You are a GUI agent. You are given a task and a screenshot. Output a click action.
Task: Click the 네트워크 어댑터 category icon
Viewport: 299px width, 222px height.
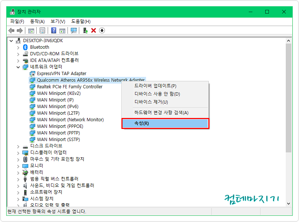[25, 67]
